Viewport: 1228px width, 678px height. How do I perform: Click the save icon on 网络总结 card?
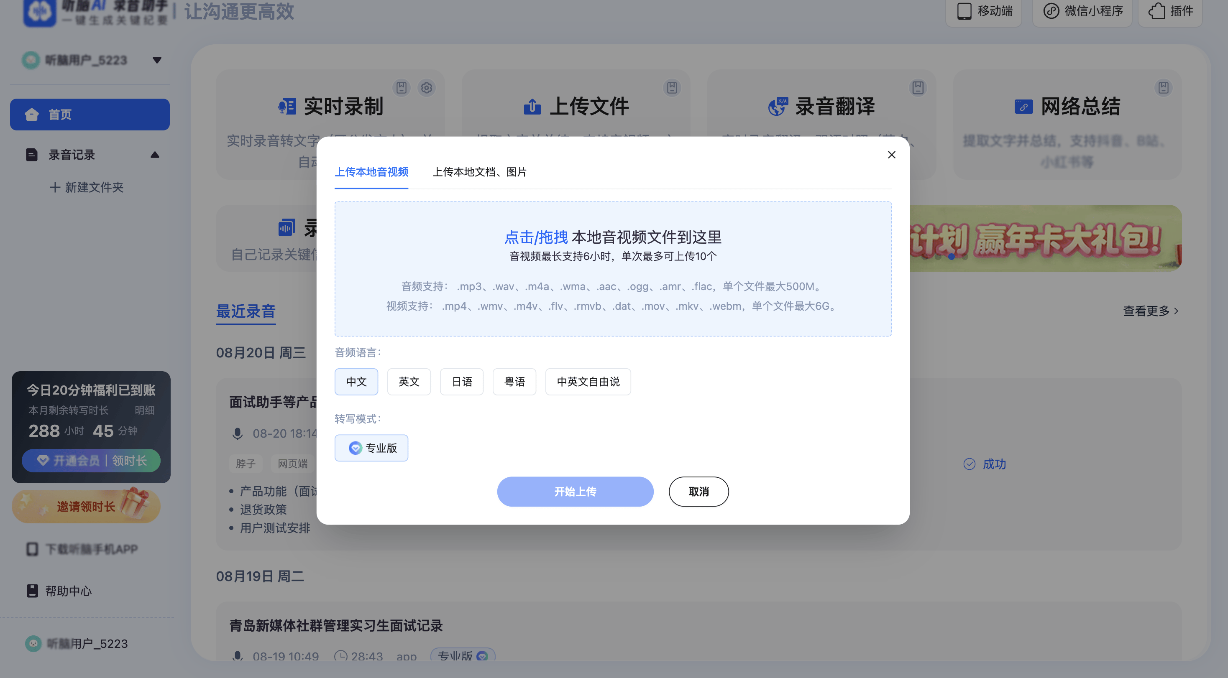tap(1163, 88)
